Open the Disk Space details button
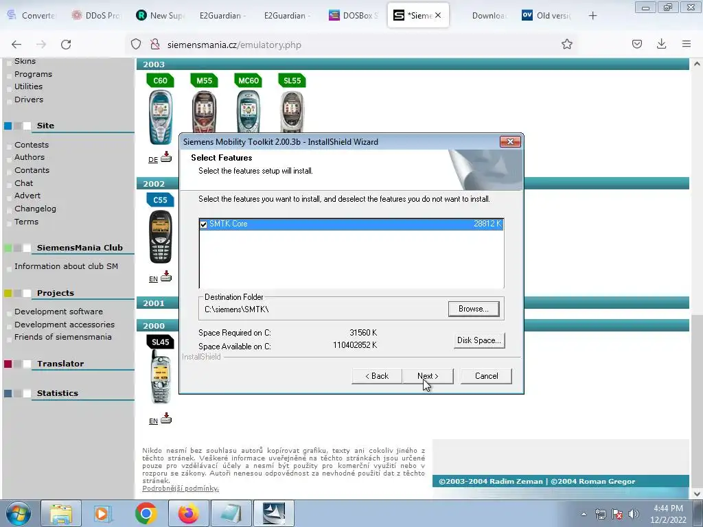Screen dimensions: 703x527 coord(479,340)
